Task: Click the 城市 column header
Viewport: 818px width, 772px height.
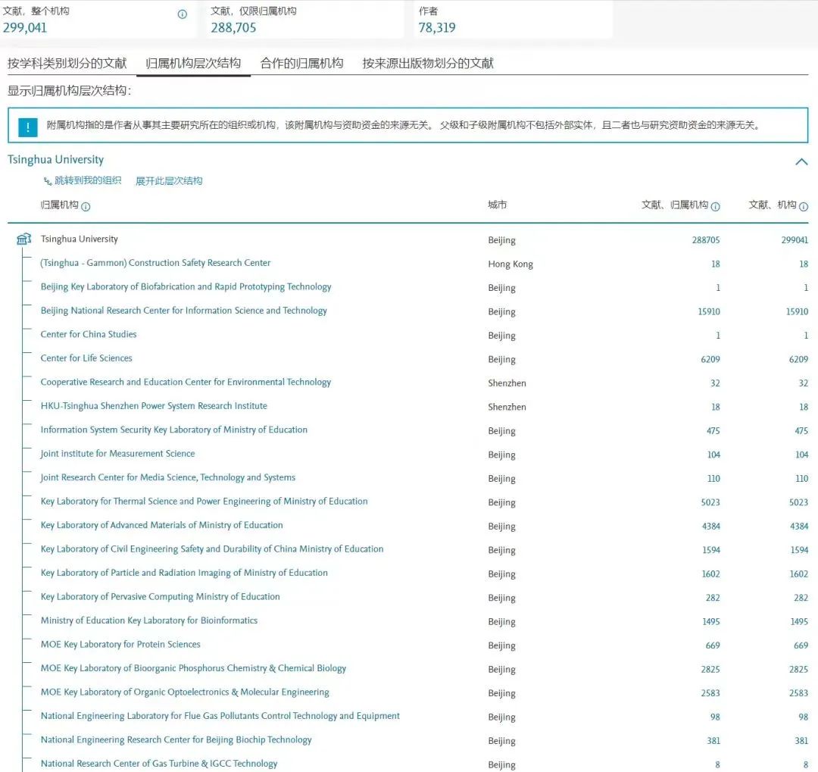Action: tap(497, 205)
